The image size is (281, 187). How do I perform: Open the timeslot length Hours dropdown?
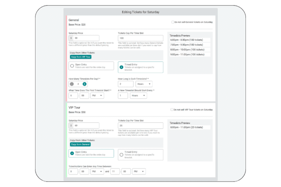(x=144, y=84)
